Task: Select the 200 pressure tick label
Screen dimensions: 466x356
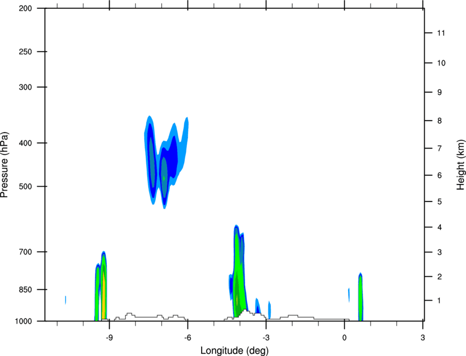Action: [x=25, y=8]
